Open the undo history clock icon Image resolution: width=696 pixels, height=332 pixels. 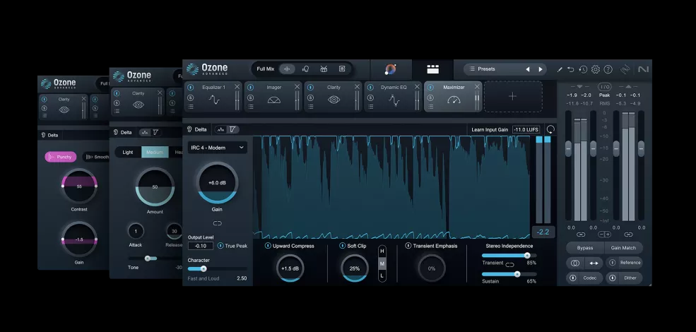pyautogui.click(x=583, y=69)
